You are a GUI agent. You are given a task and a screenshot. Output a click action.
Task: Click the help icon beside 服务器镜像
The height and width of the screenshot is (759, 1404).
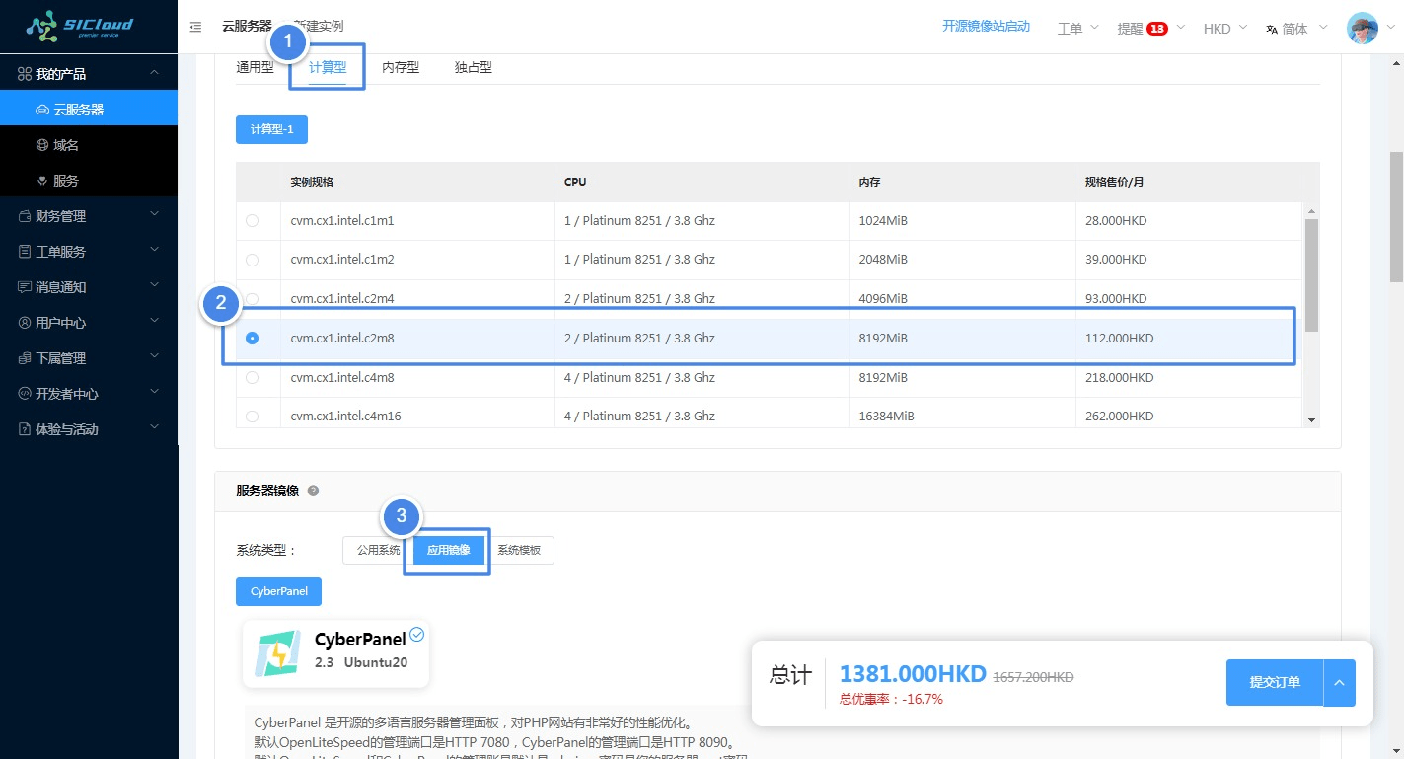tap(313, 491)
